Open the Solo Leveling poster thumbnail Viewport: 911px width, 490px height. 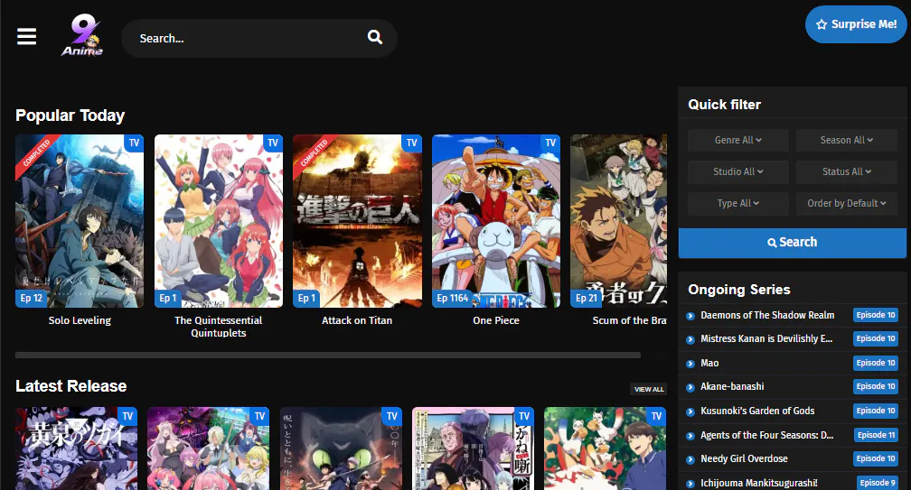(80, 221)
